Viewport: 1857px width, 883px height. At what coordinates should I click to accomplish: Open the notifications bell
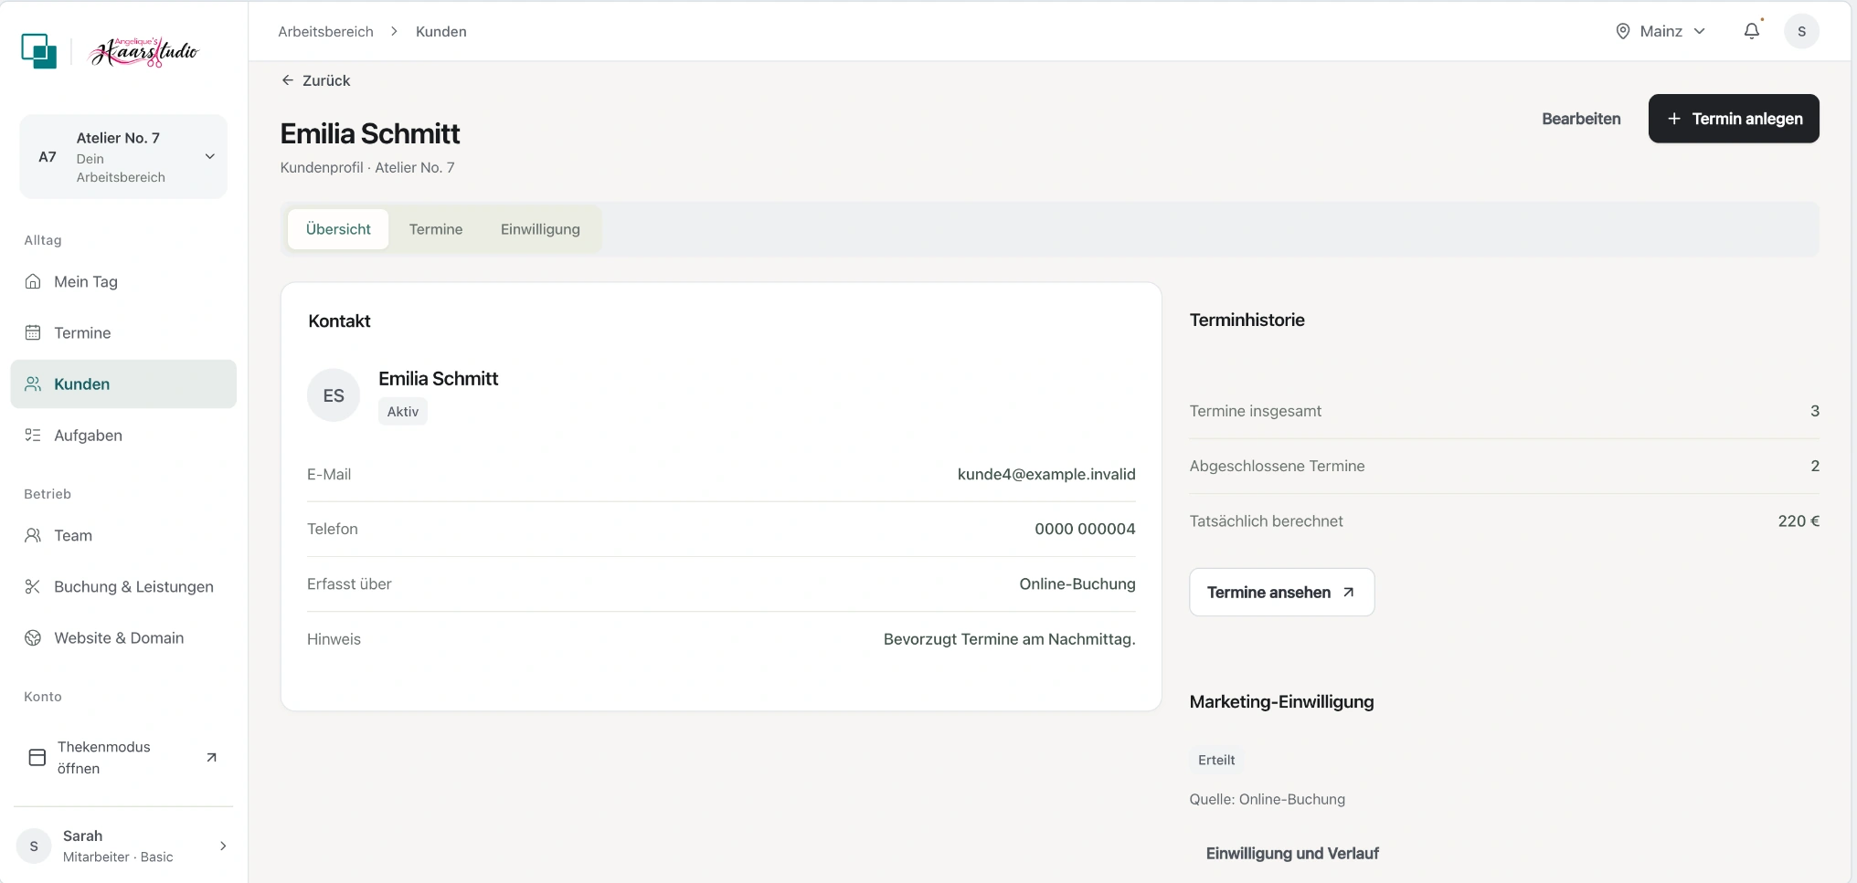point(1751,31)
